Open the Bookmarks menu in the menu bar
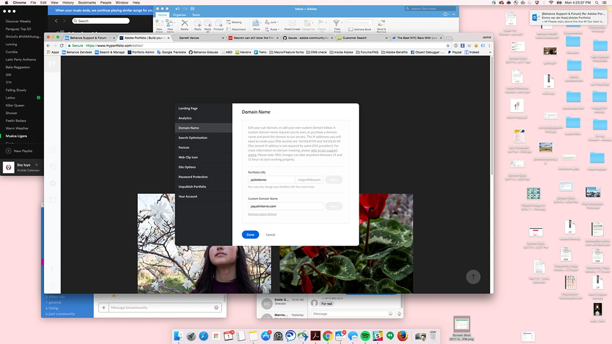612x344 pixels. [x=87, y=2]
